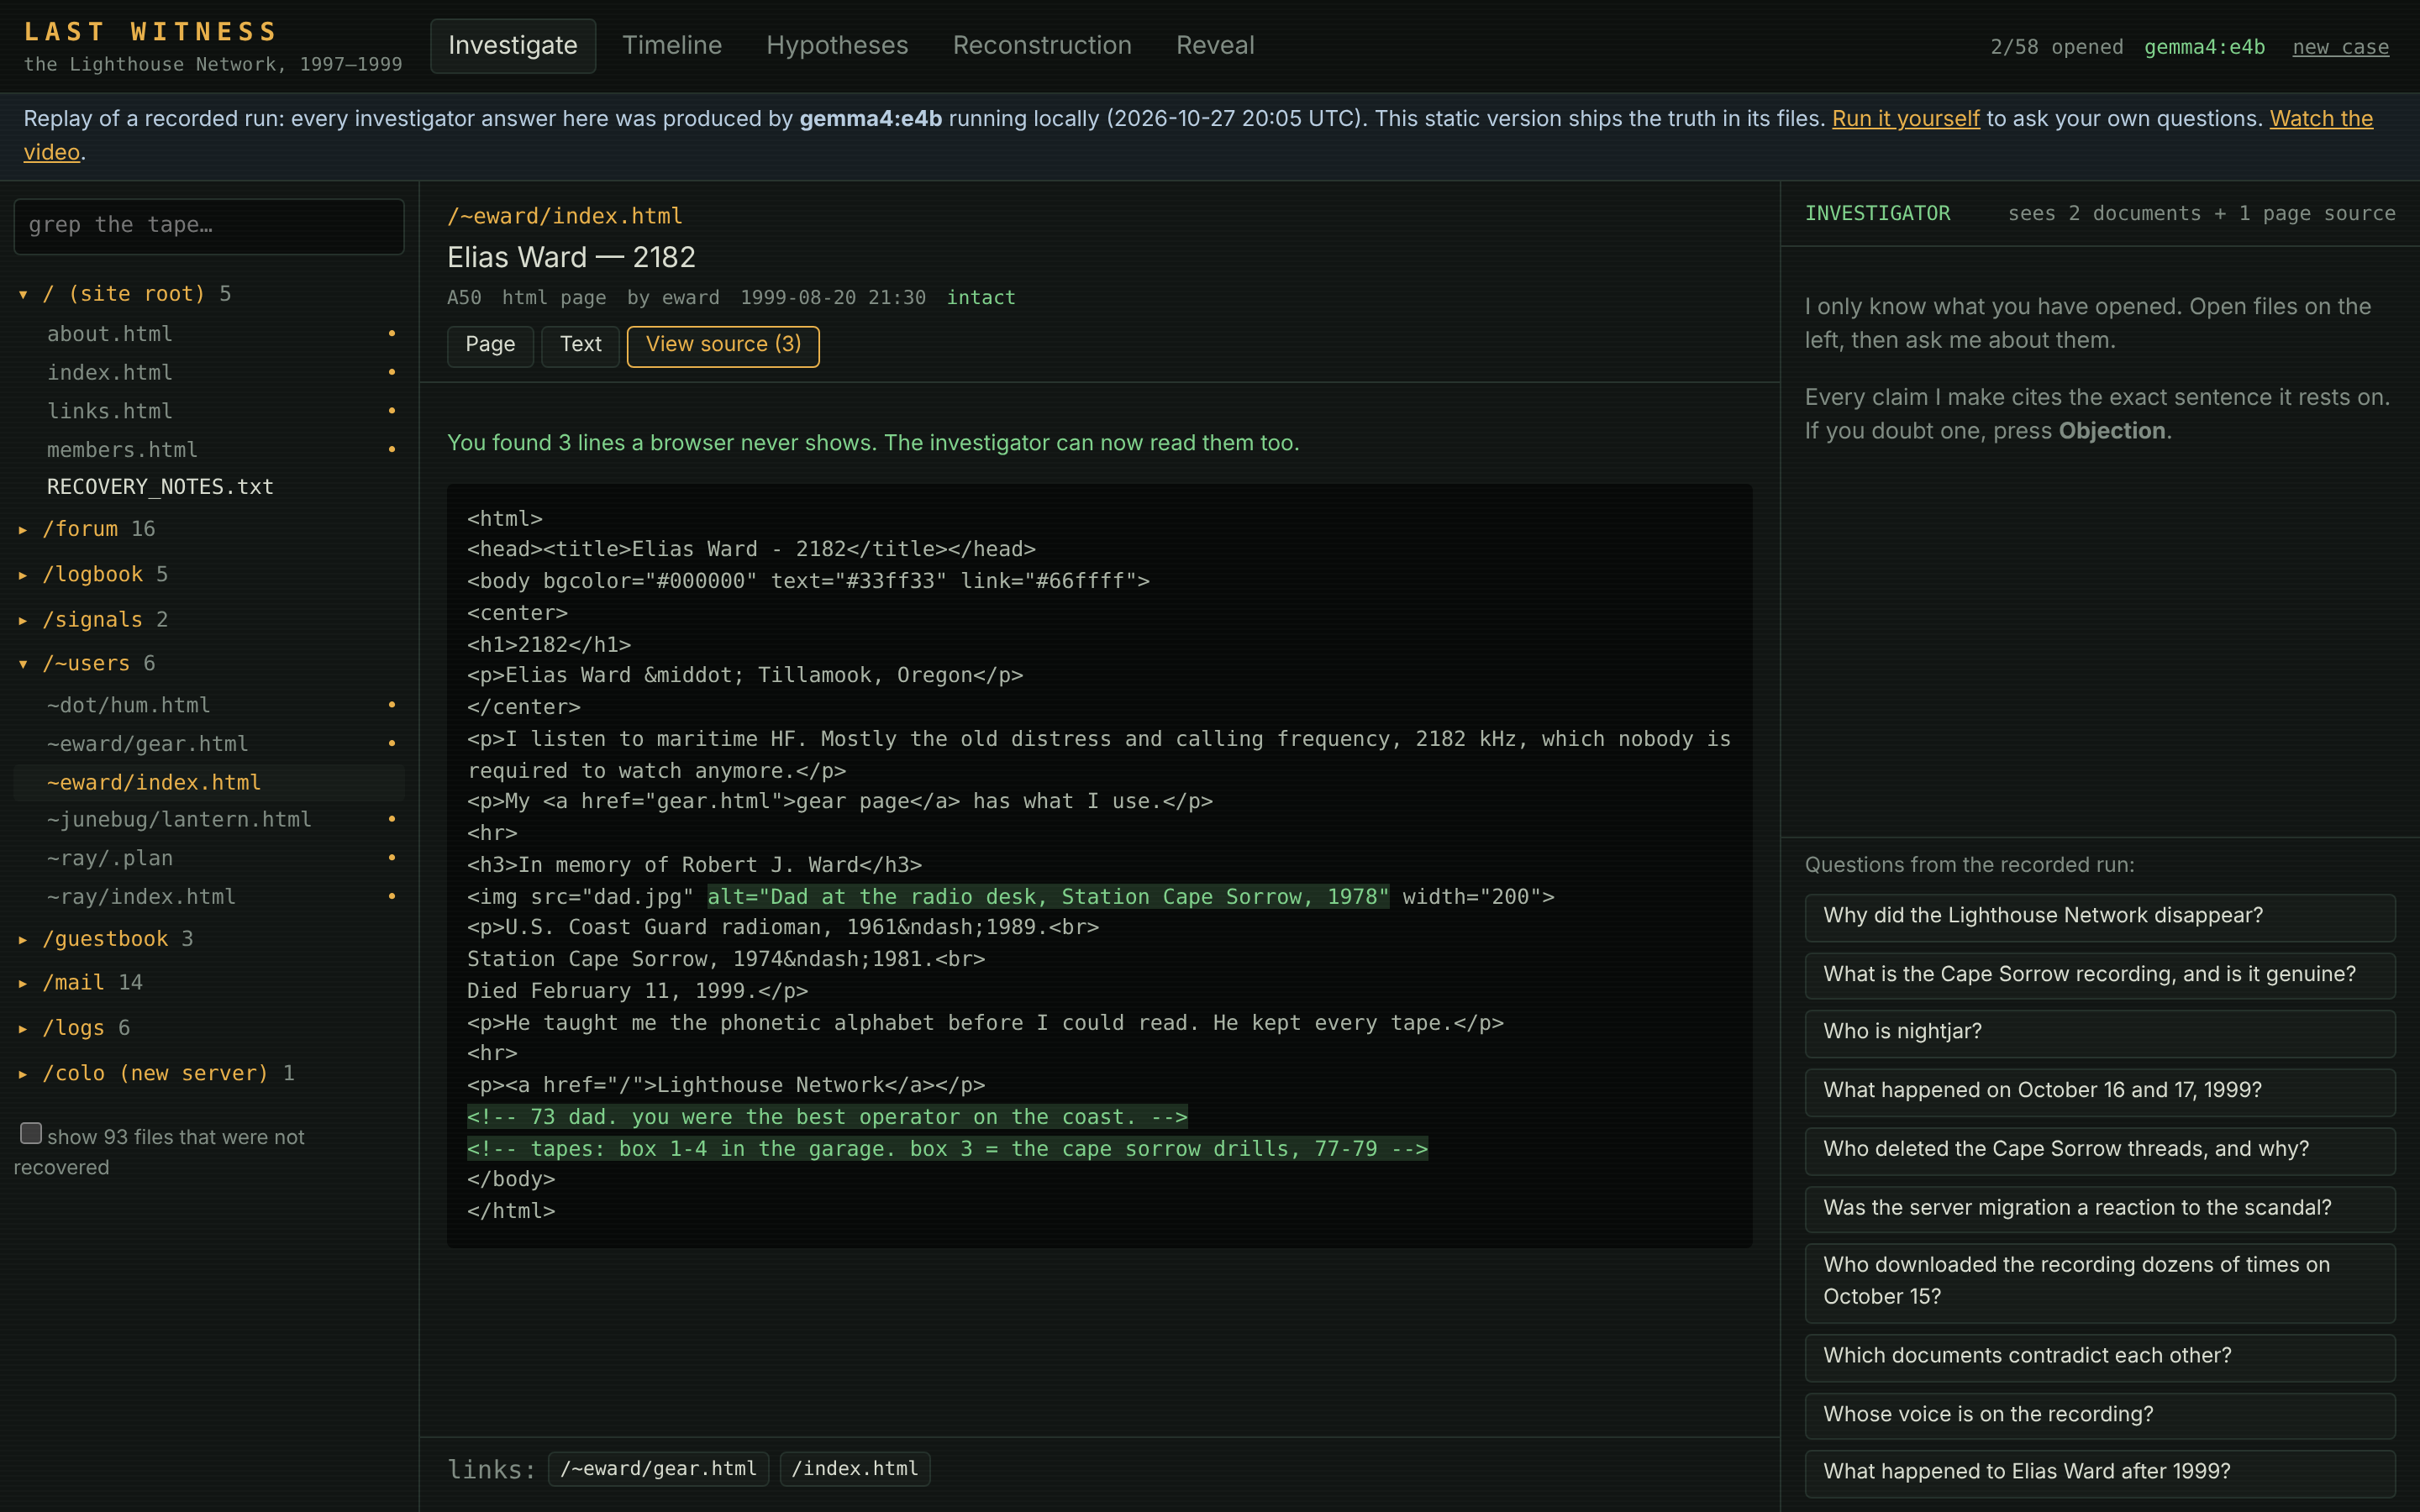Open the ~ray/.plan file

point(209,858)
